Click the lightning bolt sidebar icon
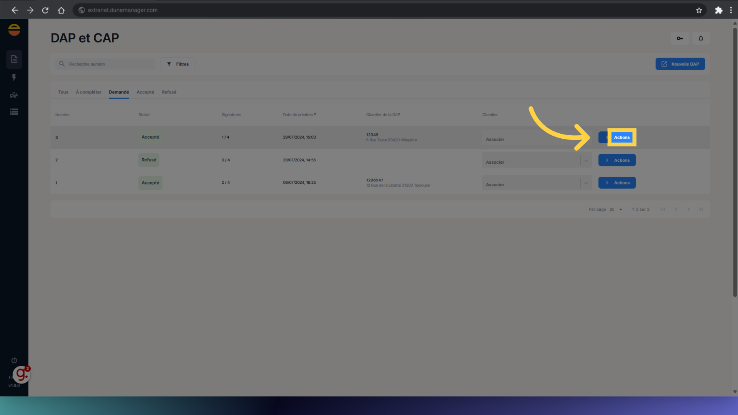738x415 pixels. pos(14,77)
